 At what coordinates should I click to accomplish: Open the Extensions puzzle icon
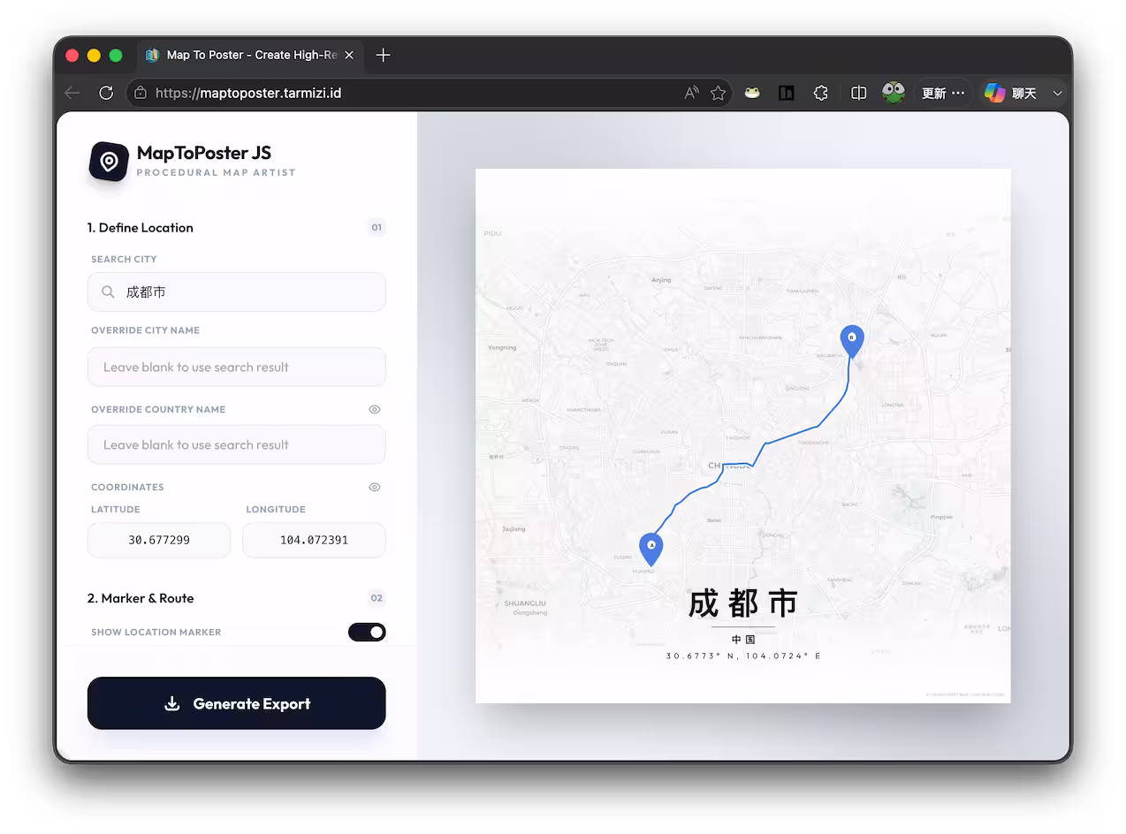[x=821, y=93]
